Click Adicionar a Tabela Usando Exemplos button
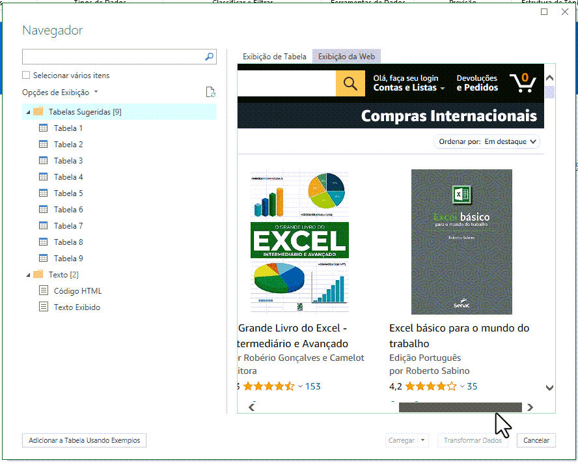The height and width of the screenshot is (467, 578). [x=84, y=440]
